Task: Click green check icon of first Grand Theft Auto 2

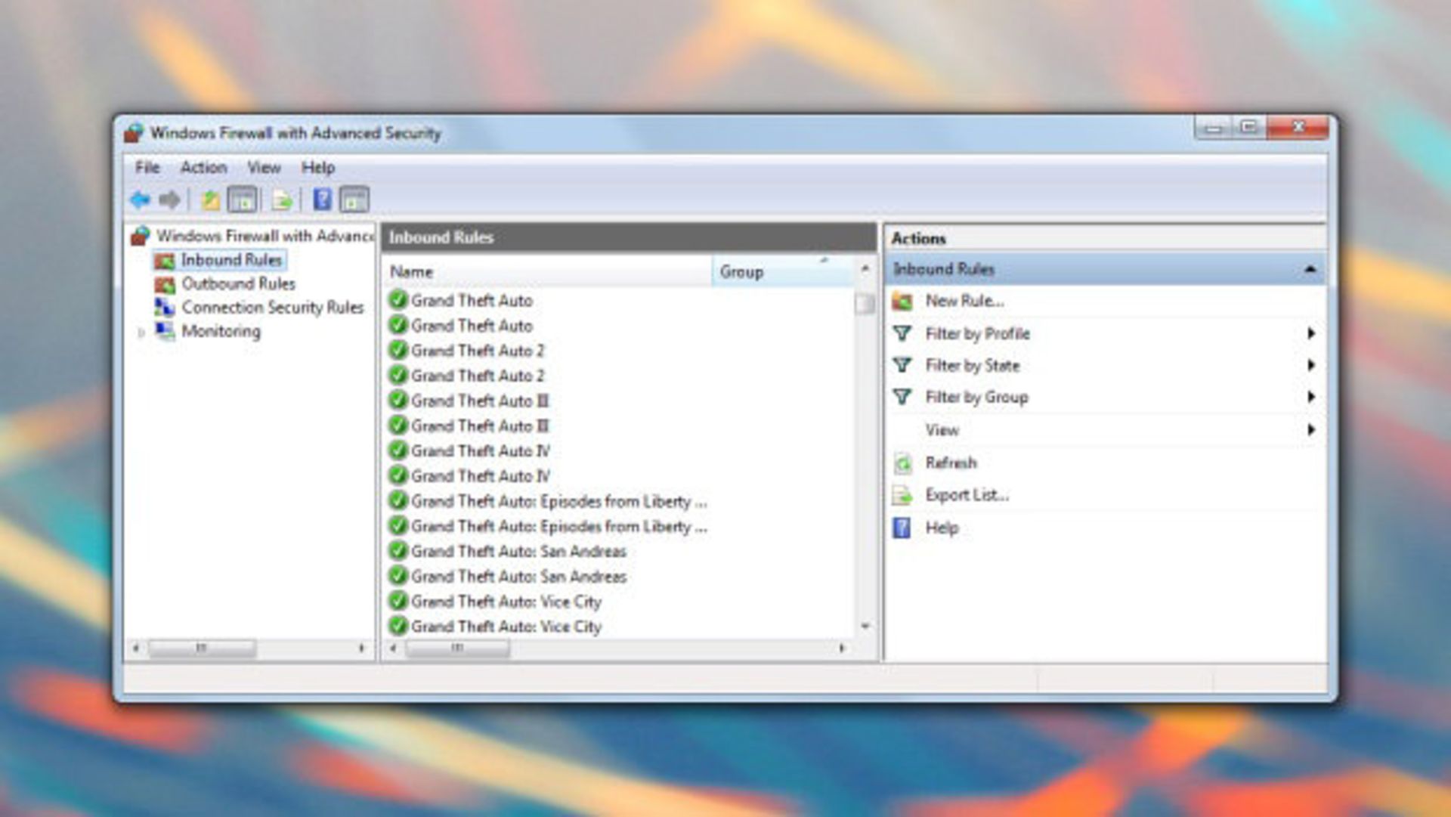Action: click(x=398, y=350)
